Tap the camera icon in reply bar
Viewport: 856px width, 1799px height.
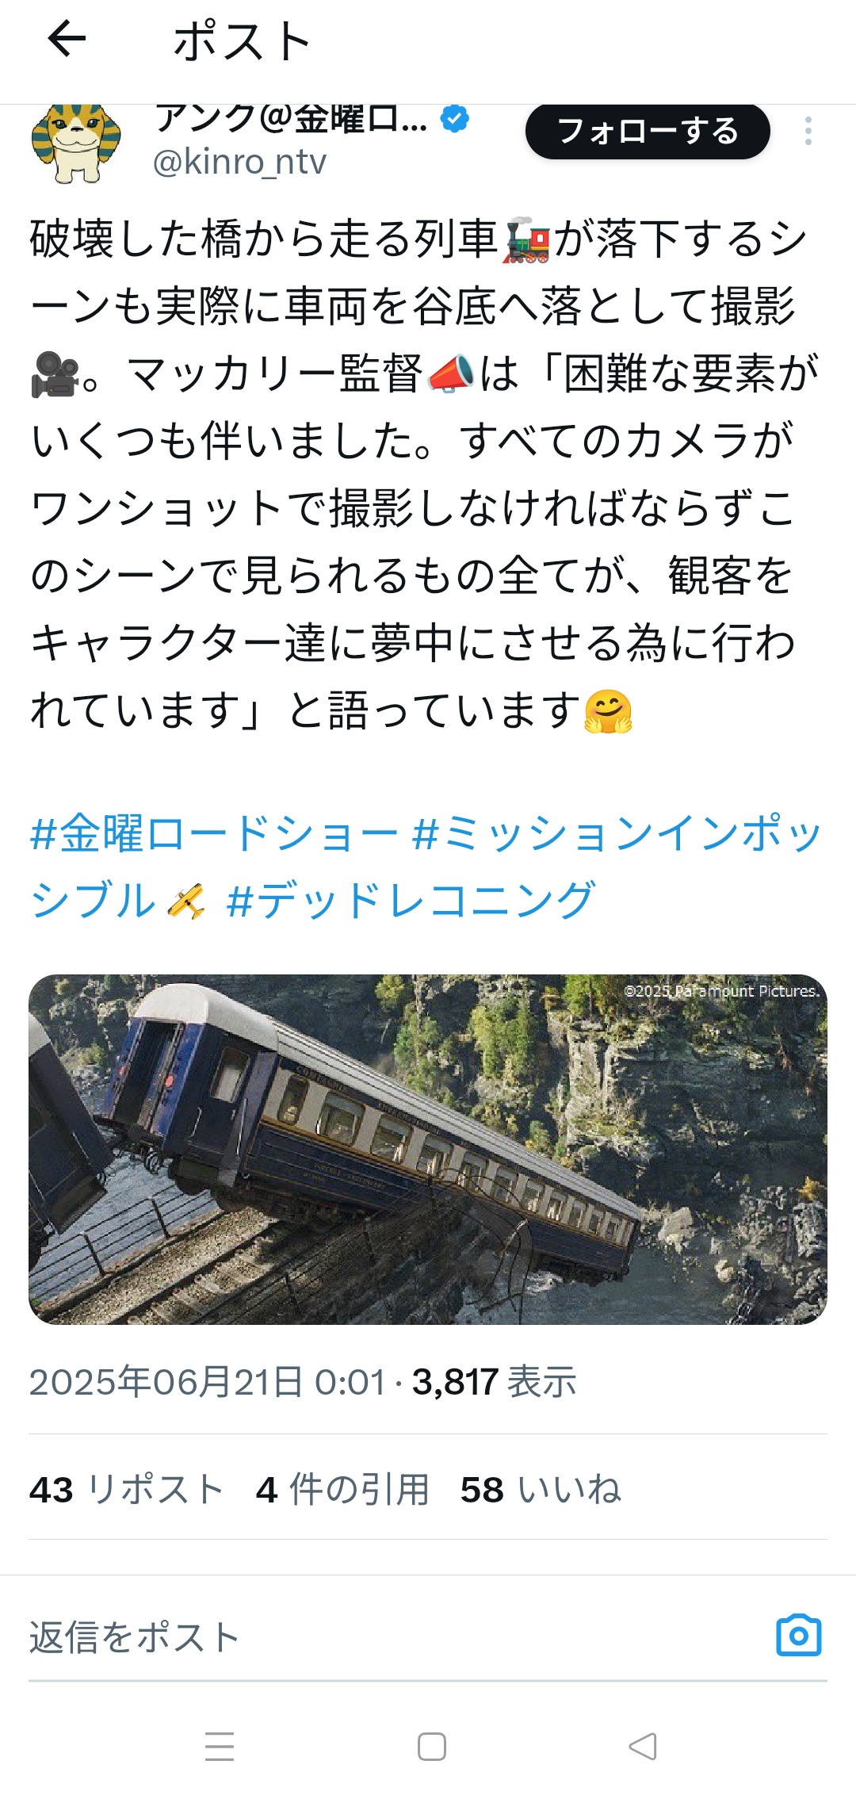pyautogui.click(x=798, y=1635)
